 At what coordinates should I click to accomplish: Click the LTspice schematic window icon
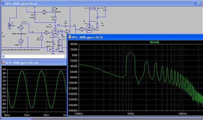(3, 3)
